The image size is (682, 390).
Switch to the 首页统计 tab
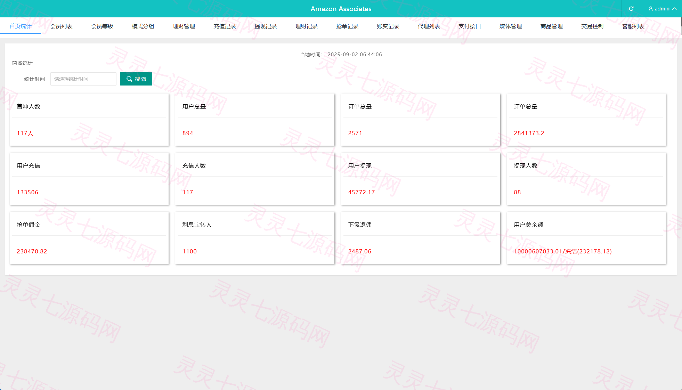21,26
